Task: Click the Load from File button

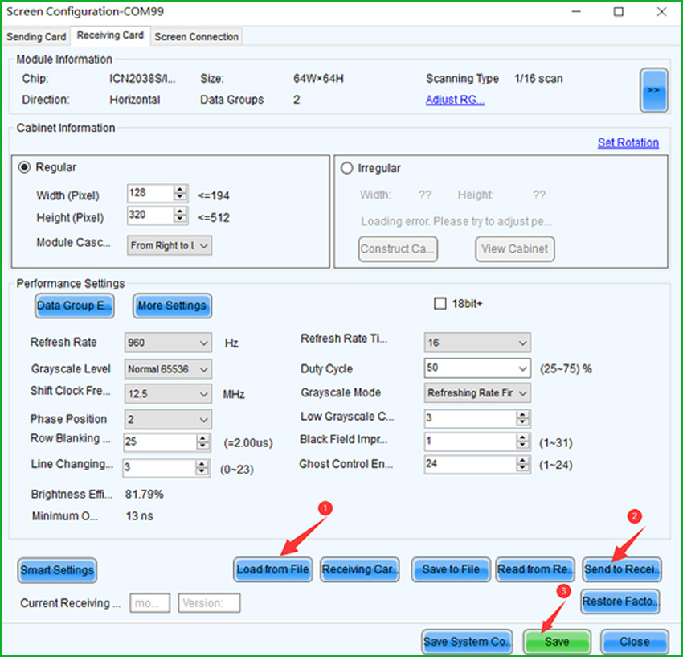Action: pyautogui.click(x=272, y=569)
